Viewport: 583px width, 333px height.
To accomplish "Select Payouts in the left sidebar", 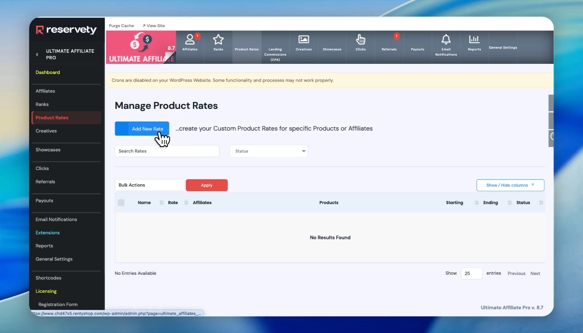I will click(x=44, y=201).
